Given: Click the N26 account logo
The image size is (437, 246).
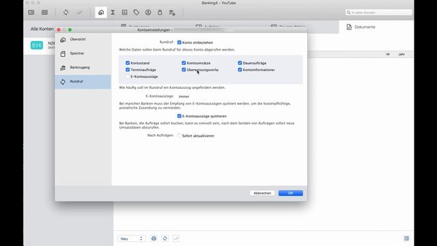Looking at the screenshot, I should tap(37, 45).
